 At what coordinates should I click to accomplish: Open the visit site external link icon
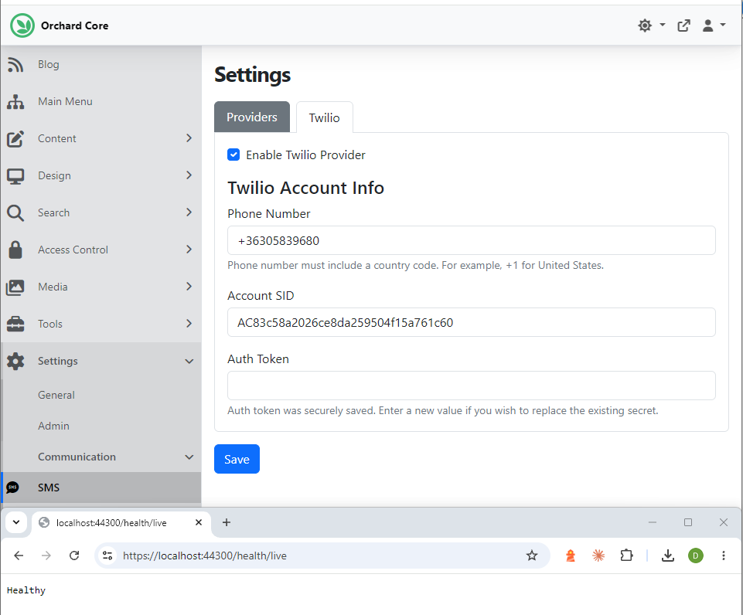click(683, 25)
